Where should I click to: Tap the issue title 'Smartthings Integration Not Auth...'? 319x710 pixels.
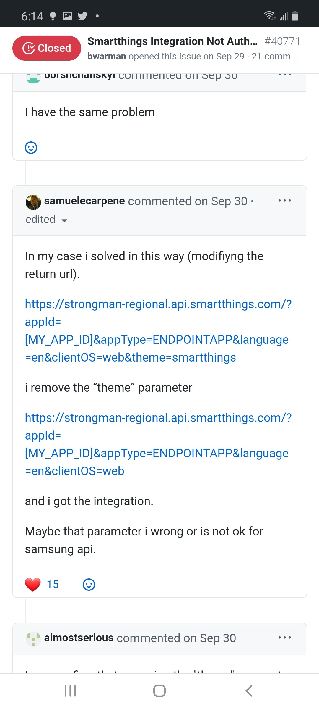tap(173, 41)
